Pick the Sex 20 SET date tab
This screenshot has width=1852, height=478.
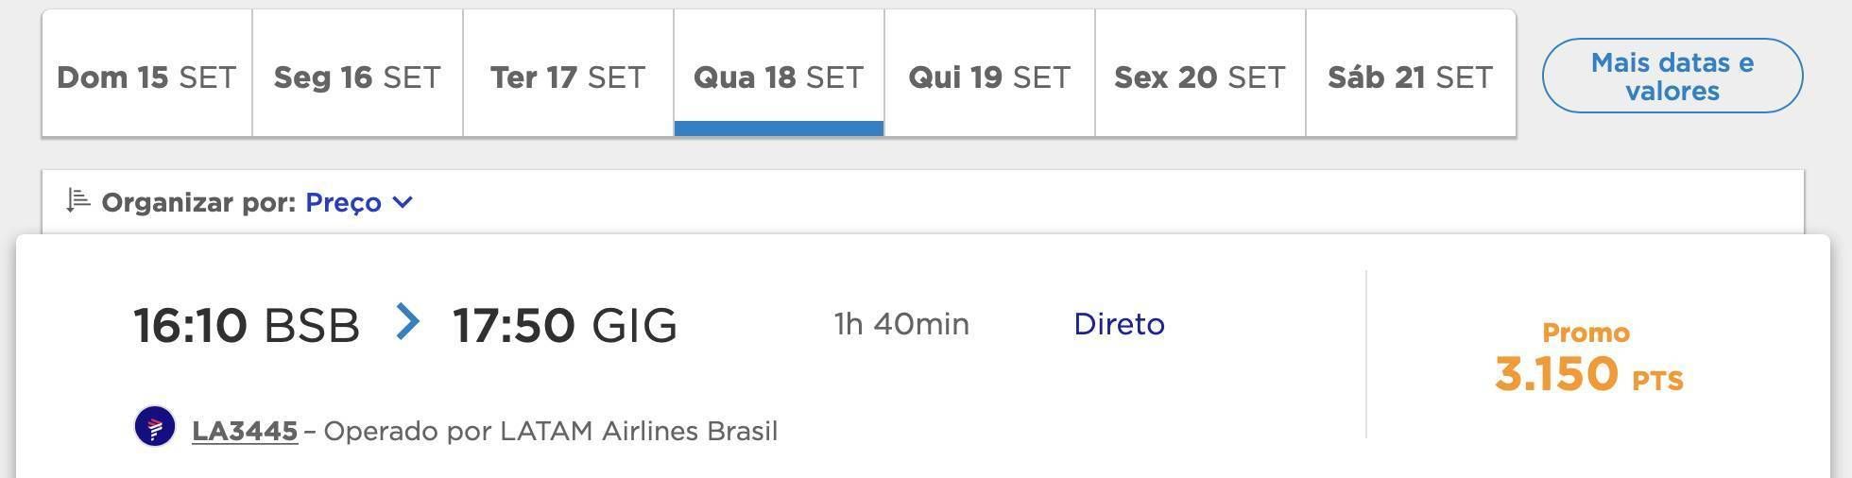1200,74
